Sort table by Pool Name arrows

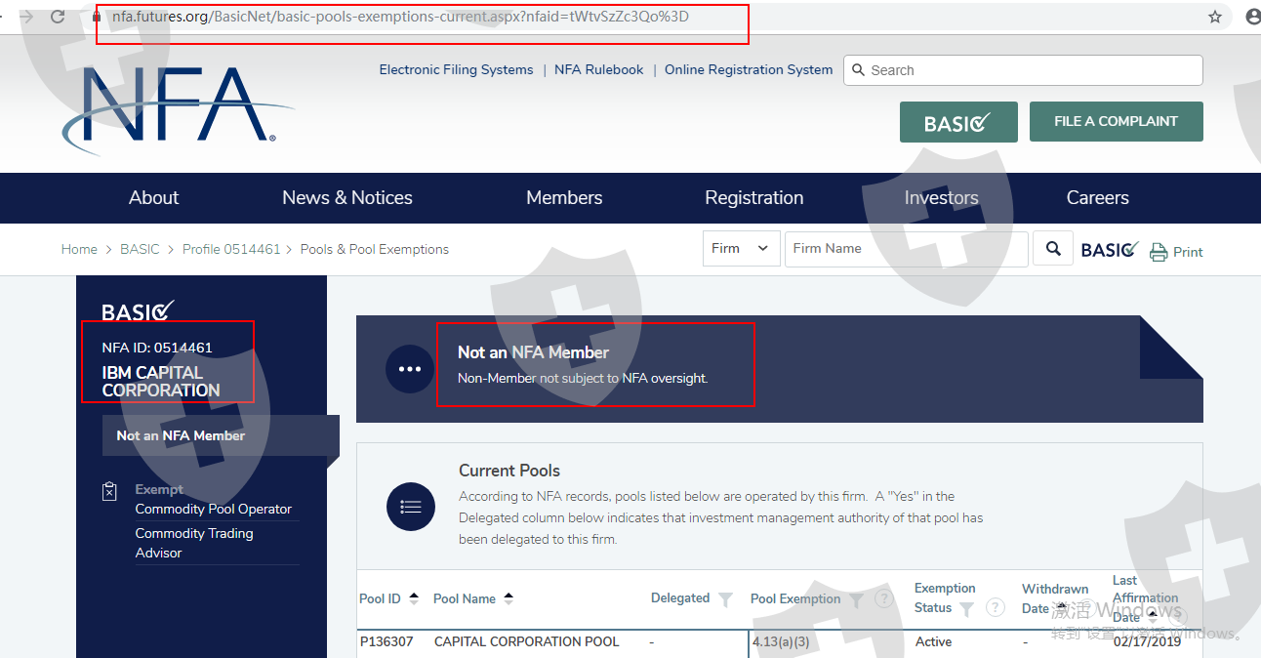tap(508, 598)
